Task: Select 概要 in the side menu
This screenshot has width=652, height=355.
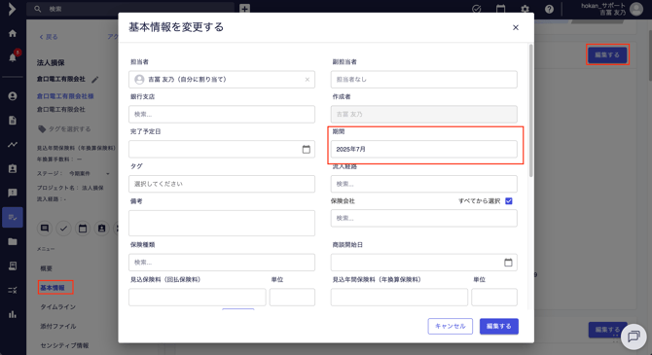Action: (x=46, y=268)
